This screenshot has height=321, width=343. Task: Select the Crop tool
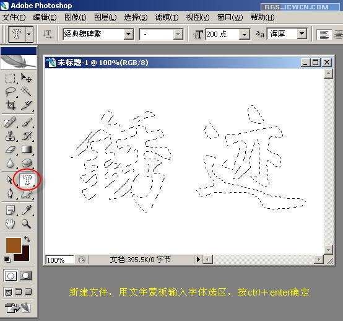pyautogui.click(x=11, y=105)
